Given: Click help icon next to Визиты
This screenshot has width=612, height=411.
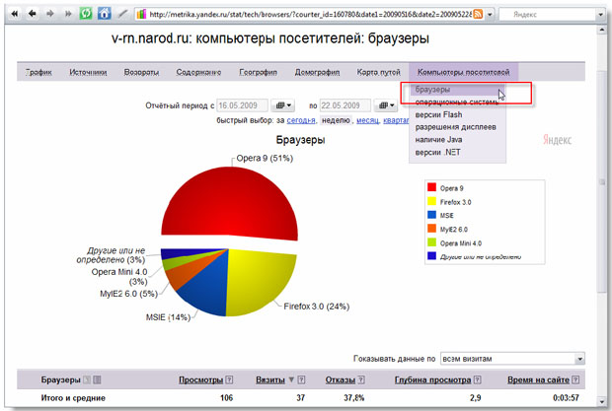Looking at the screenshot, I should click(x=301, y=379).
